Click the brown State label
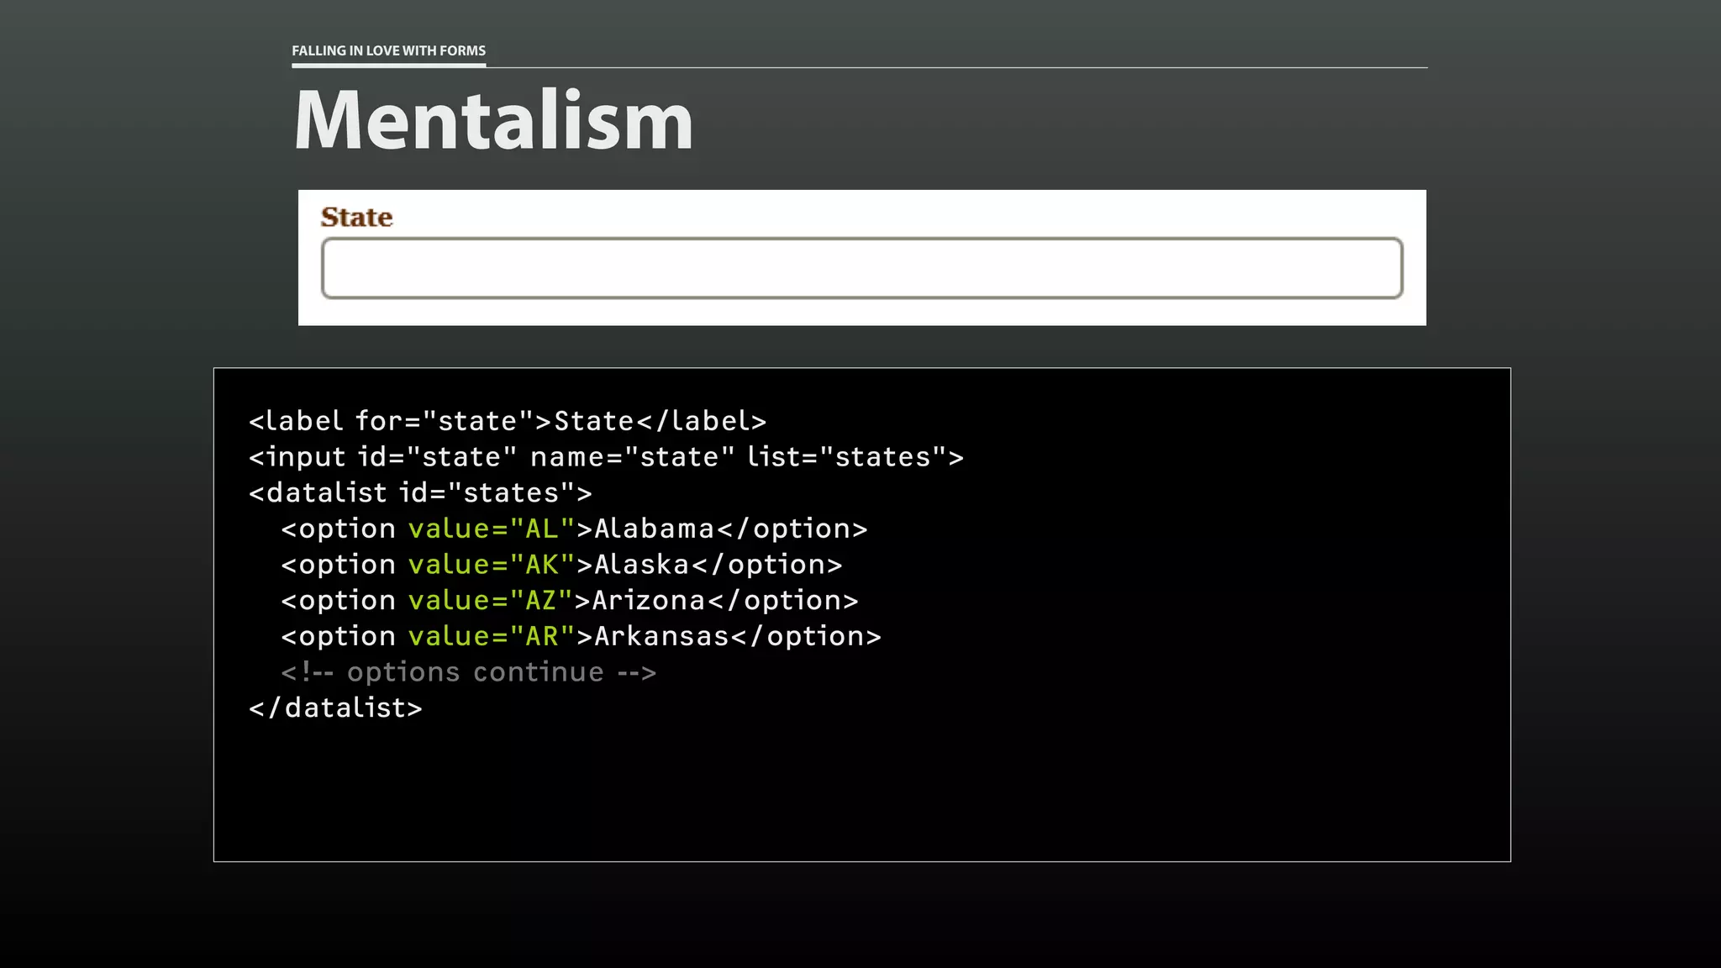 (x=356, y=218)
